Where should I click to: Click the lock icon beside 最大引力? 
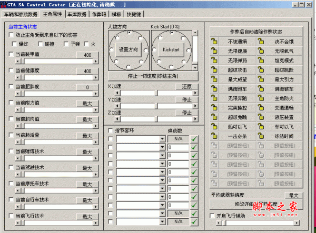261,79
